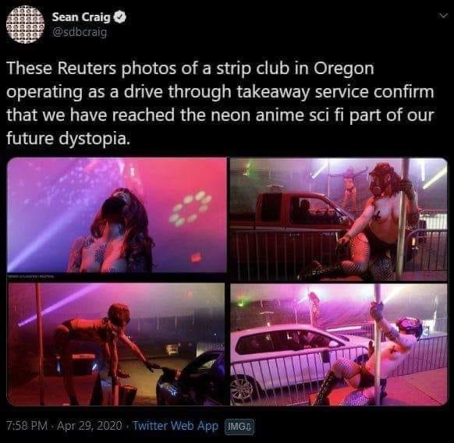Screen dimensions: 454x443
Task: Click the words takeaway service in the tweet
Action: click(303, 93)
